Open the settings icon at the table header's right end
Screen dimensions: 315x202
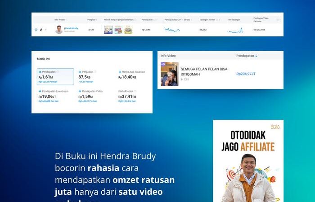pos(278,20)
